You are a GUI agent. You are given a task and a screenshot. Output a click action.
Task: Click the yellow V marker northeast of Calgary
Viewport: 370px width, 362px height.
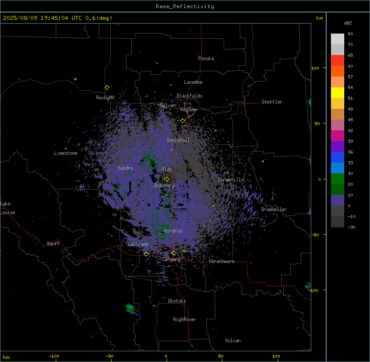184,251
